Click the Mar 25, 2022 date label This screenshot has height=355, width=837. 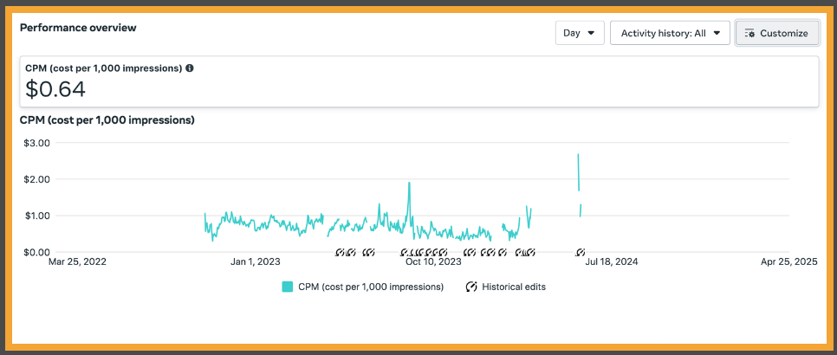point(77,261)
